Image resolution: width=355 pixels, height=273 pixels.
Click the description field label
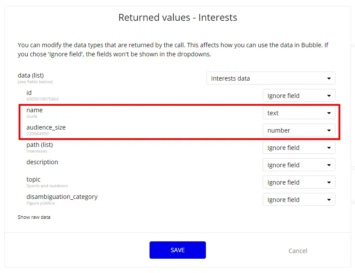tap(42, 162)
